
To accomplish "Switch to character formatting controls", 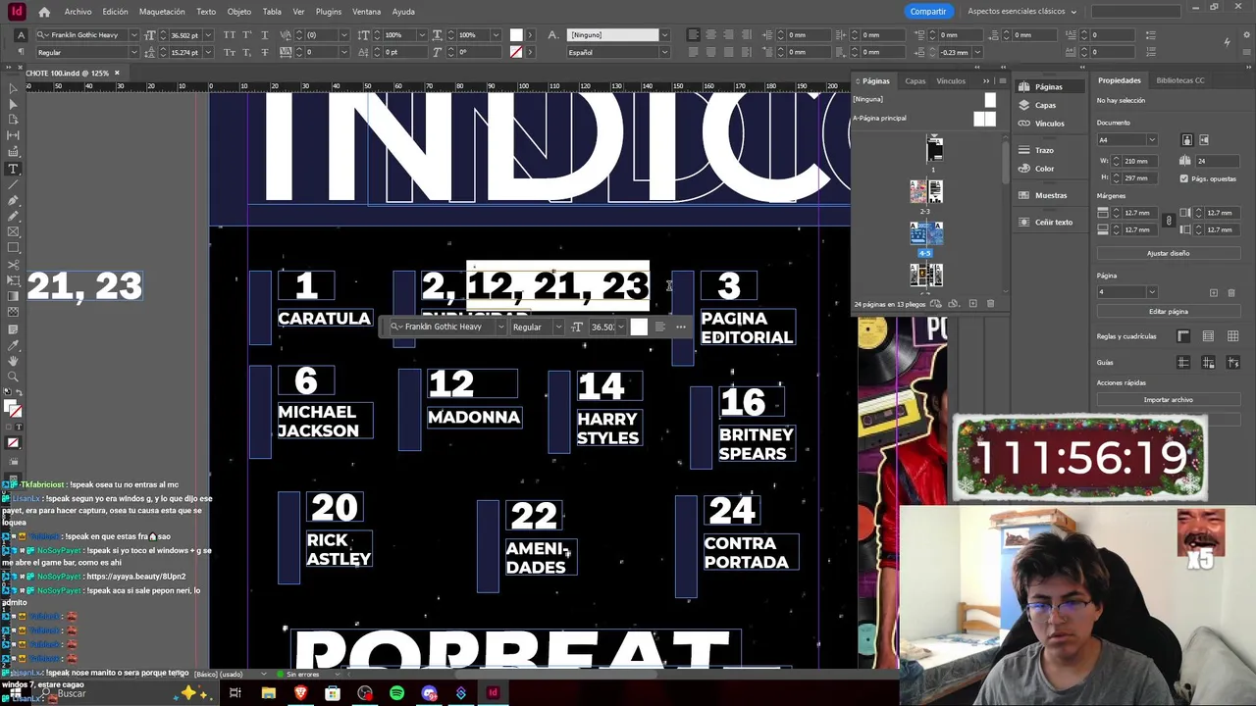I will 21,35.
